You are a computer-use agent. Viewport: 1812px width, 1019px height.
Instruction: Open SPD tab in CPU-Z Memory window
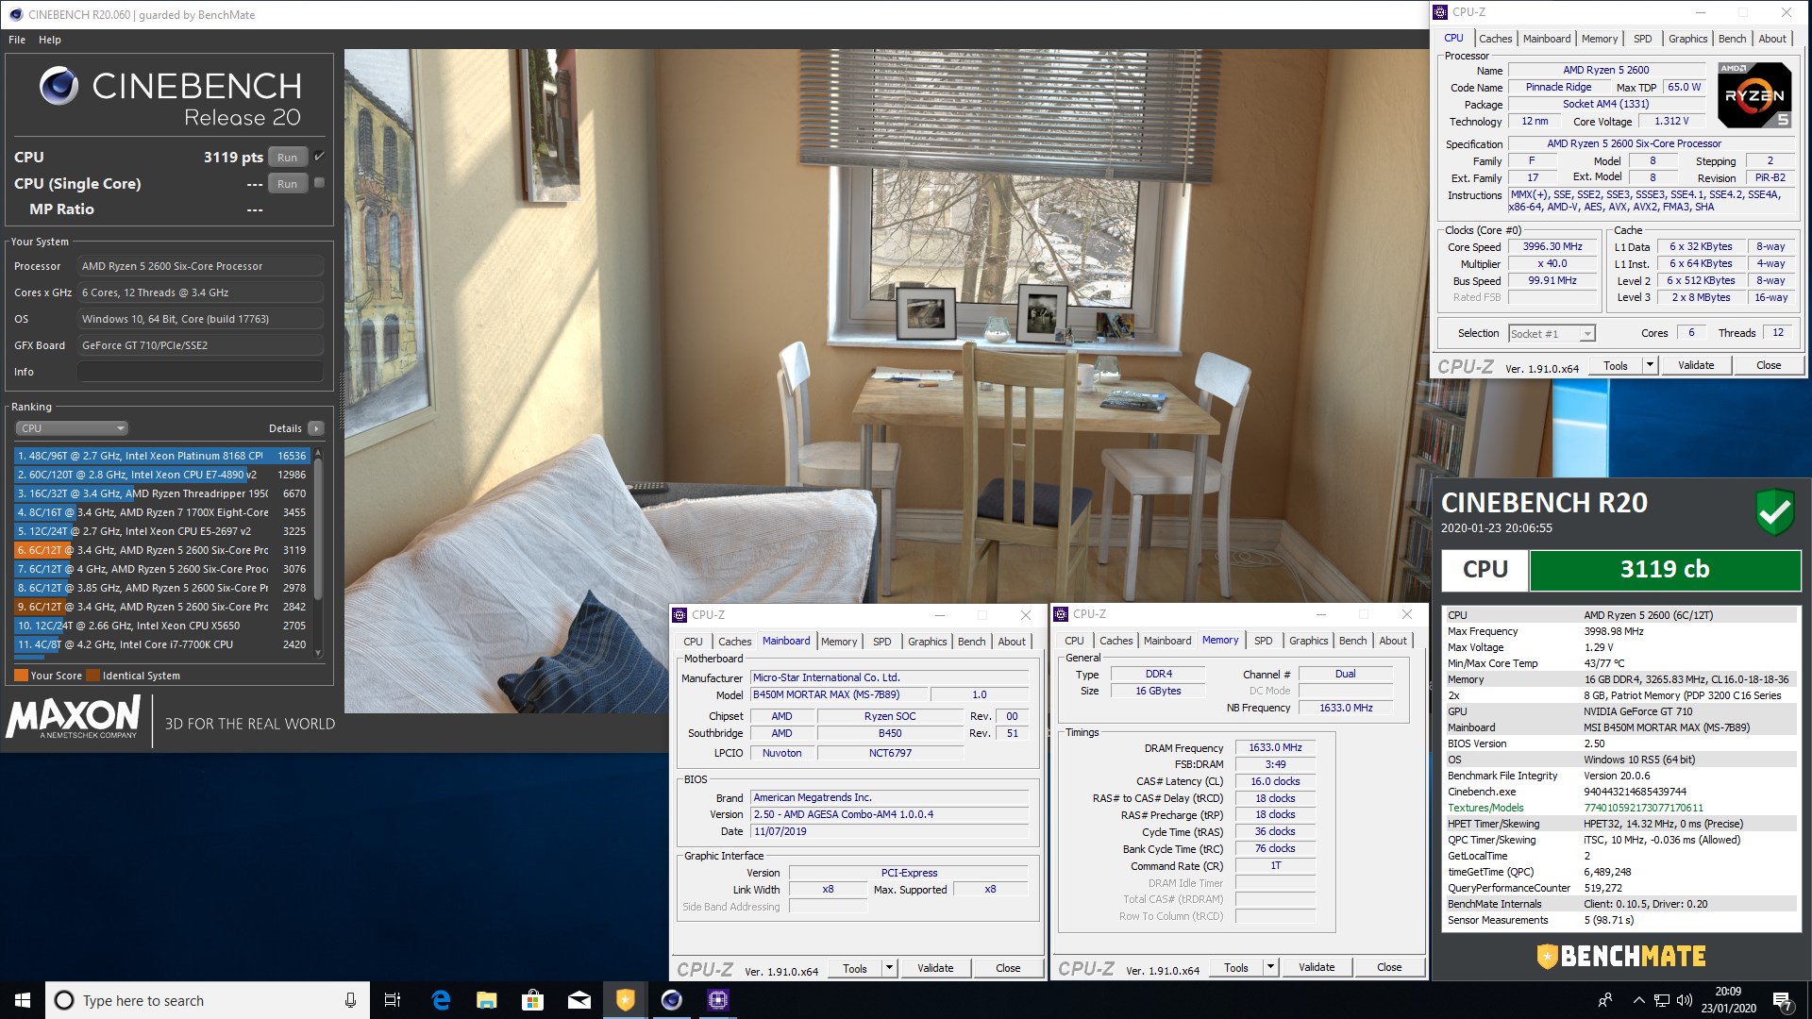1263,641
